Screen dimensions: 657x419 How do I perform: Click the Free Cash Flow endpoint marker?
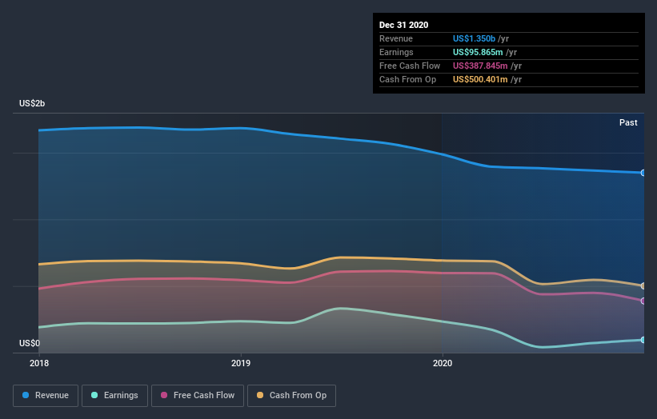pos(643,301)
